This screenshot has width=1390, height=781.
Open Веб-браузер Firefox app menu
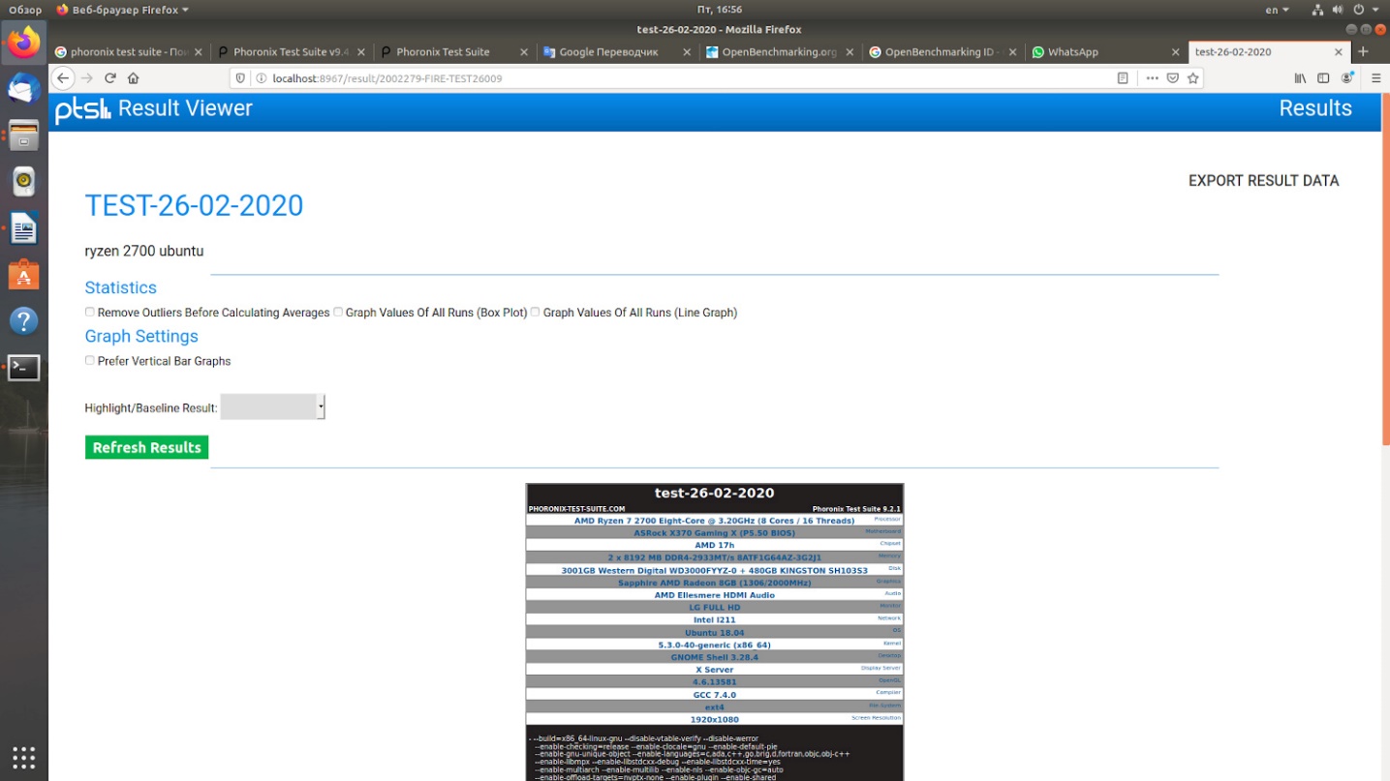point(122,10)
